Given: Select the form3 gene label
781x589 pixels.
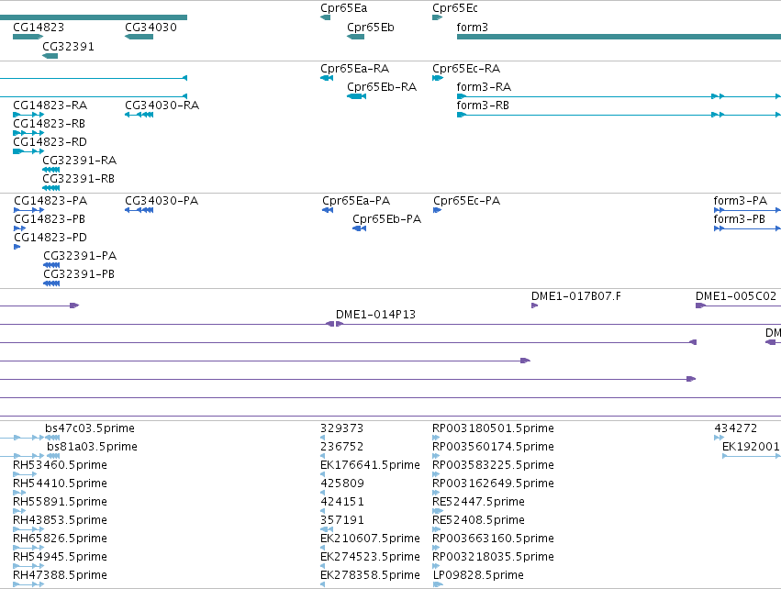Looking at the screenshot, I should click(x=473, y=28).
